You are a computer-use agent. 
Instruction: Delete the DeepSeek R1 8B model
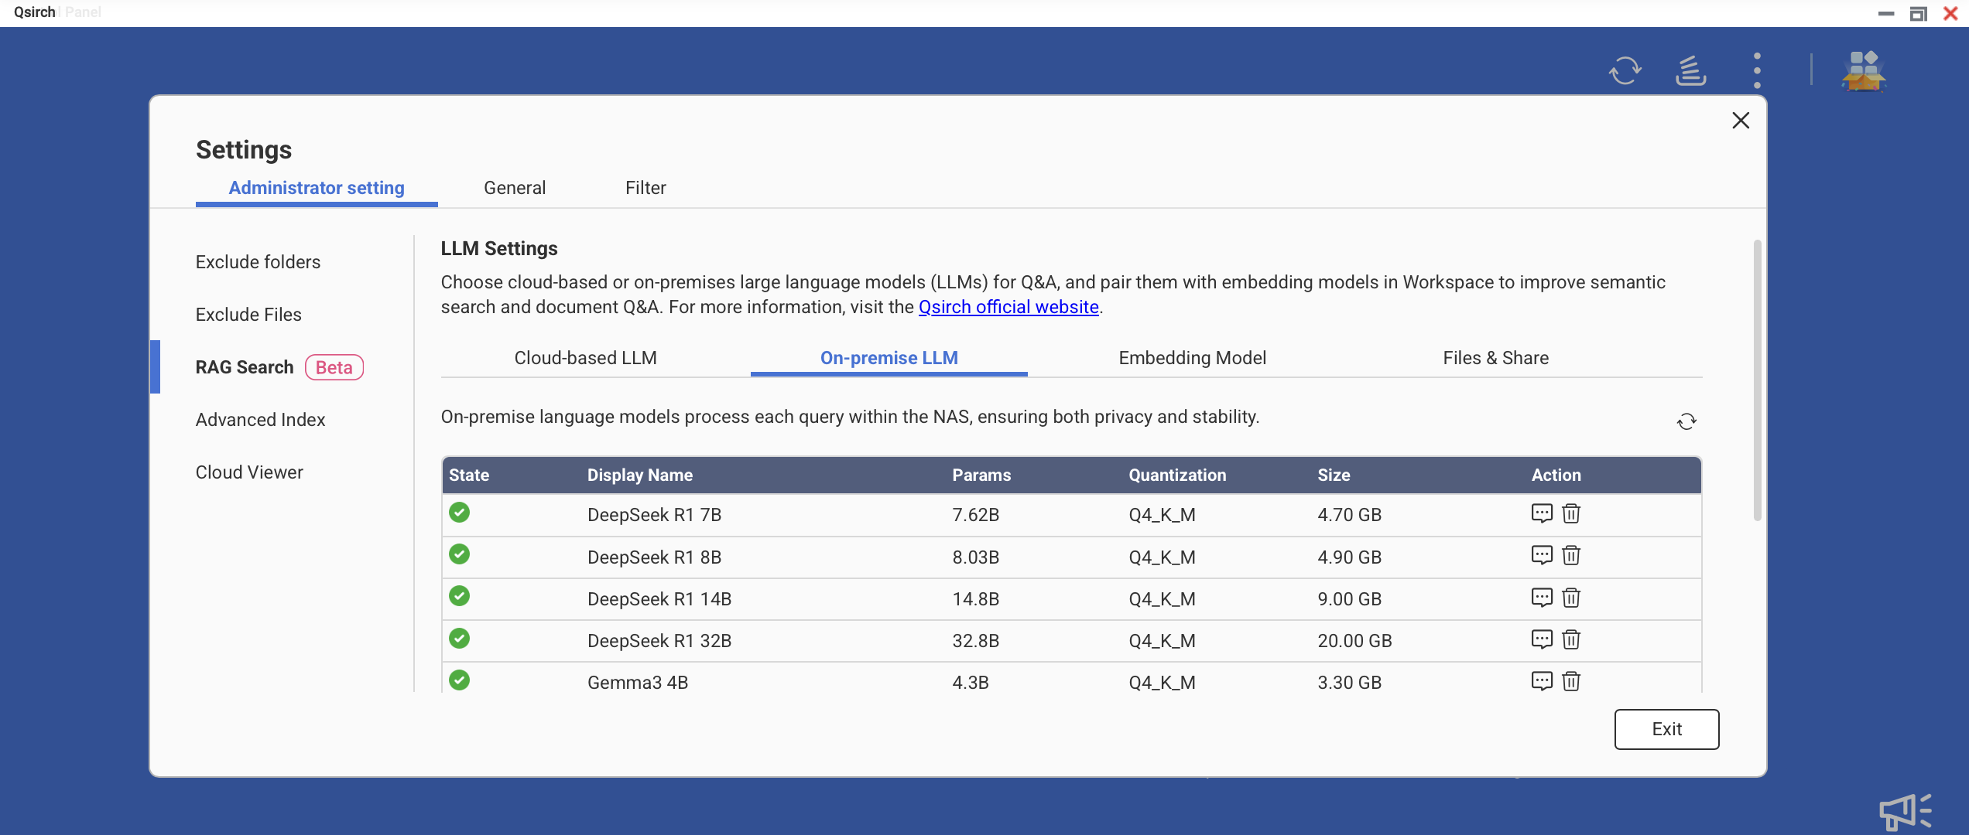[x=1571, y=556]
